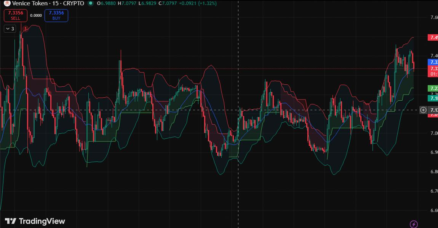
Task: Click the 7.60 price scale label
Action: [434, 17]
